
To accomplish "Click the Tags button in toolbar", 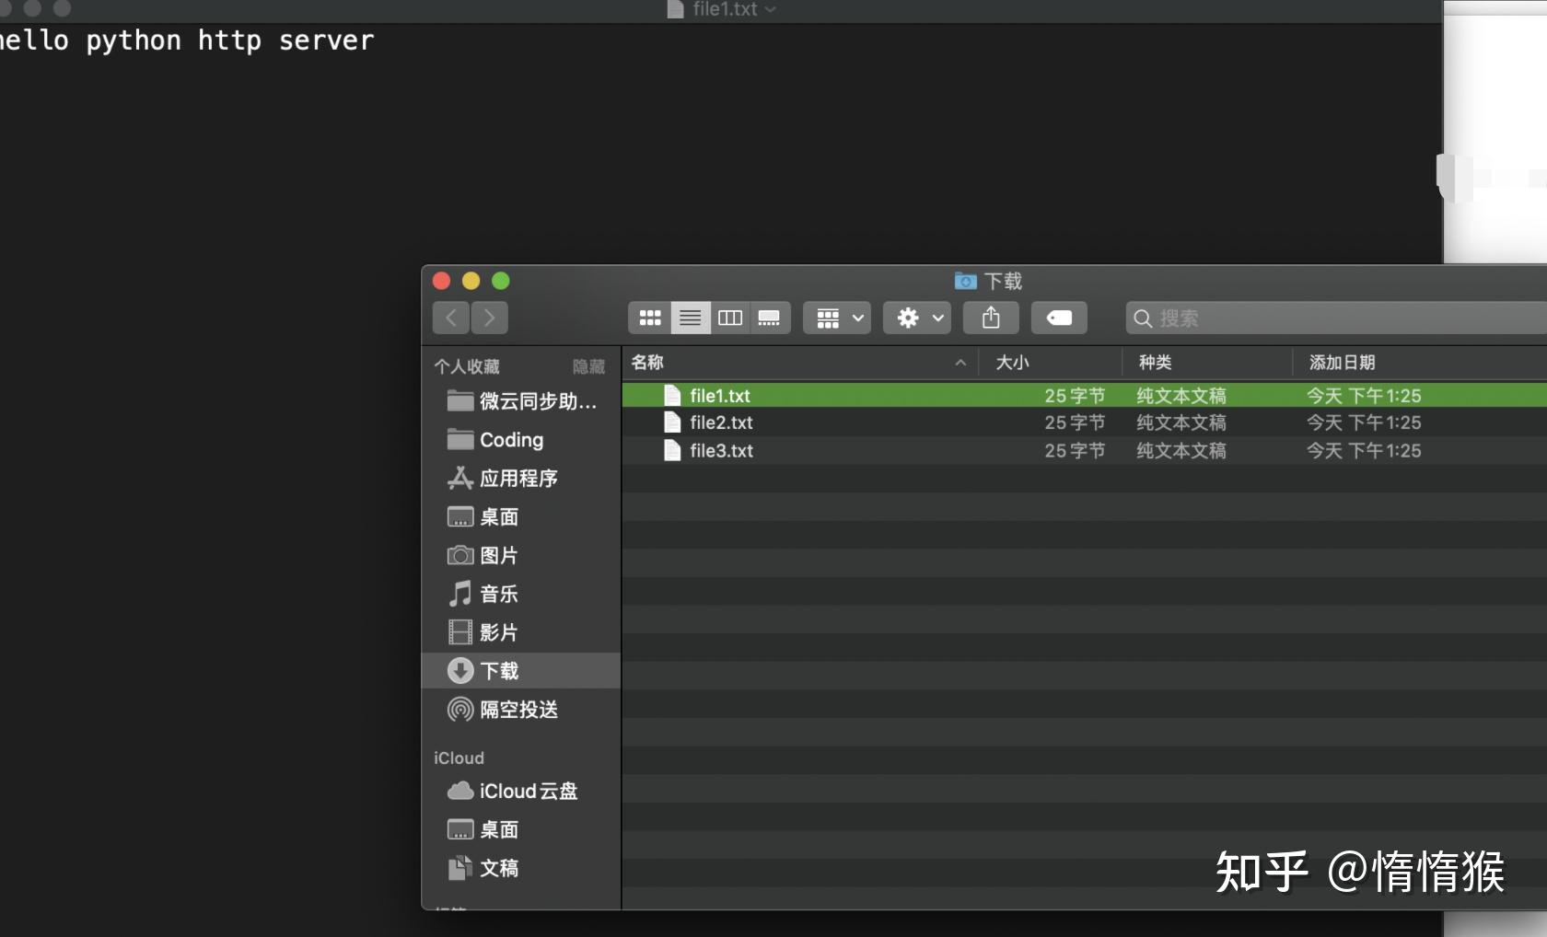I will click(x=1058, y=318).
